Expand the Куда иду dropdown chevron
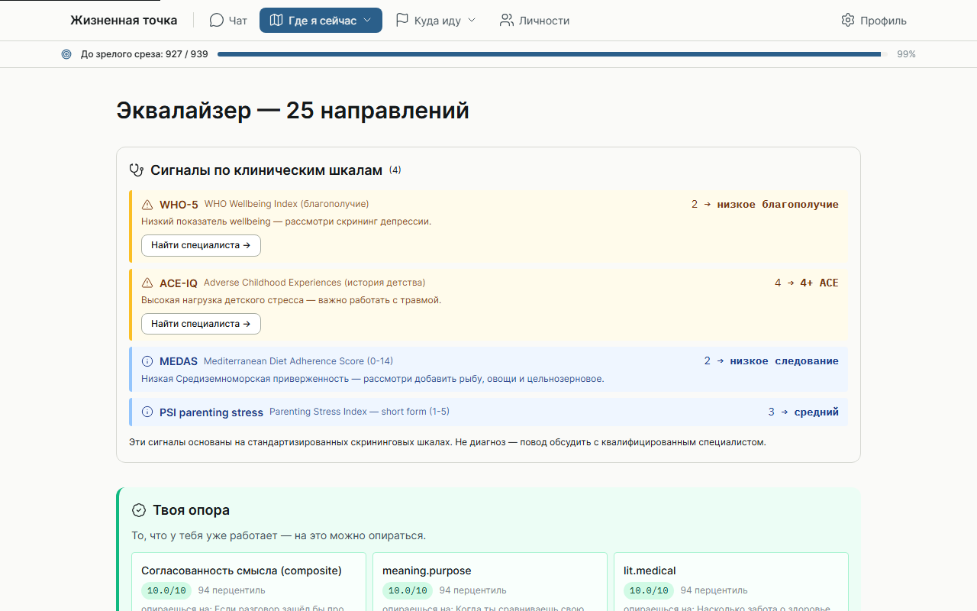 471,21
